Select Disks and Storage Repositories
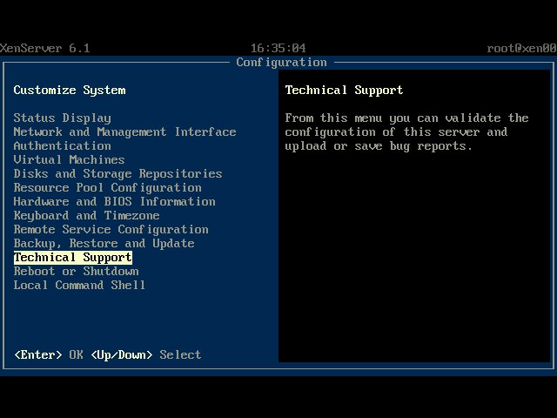 coord(118,173)
